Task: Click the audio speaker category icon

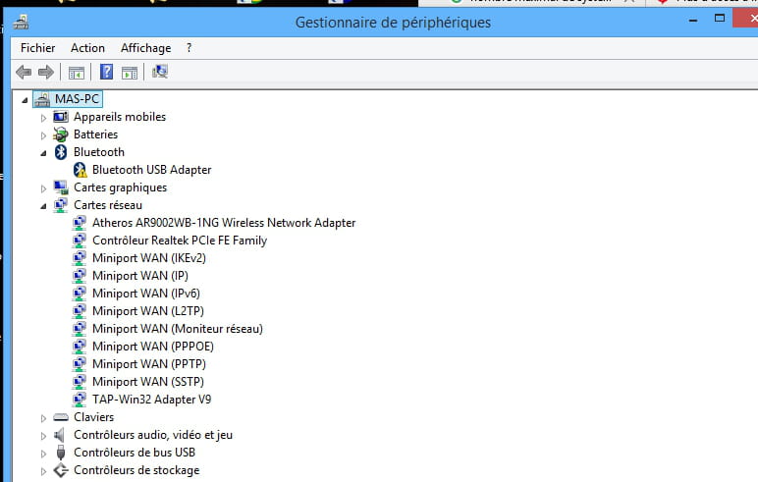Action: click(x=60, y=435)
